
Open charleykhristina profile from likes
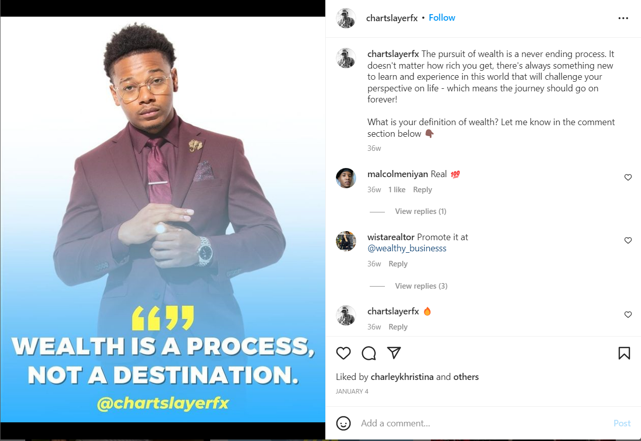point(402,377)
